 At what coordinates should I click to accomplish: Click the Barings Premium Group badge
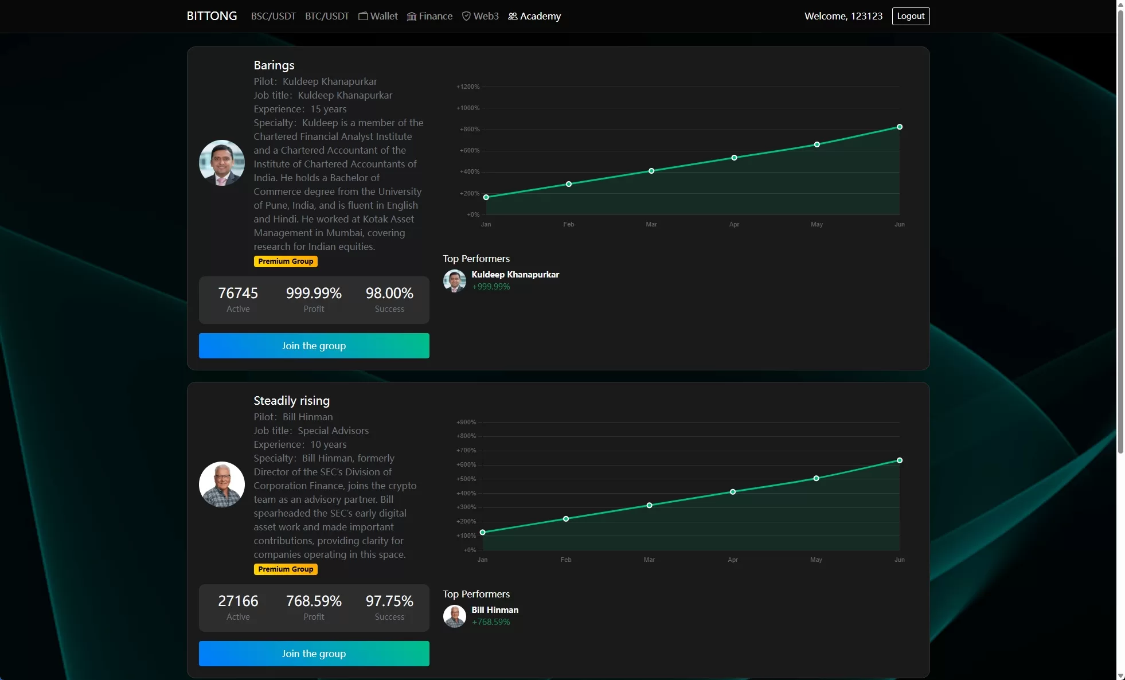click(x=286, y=261)
